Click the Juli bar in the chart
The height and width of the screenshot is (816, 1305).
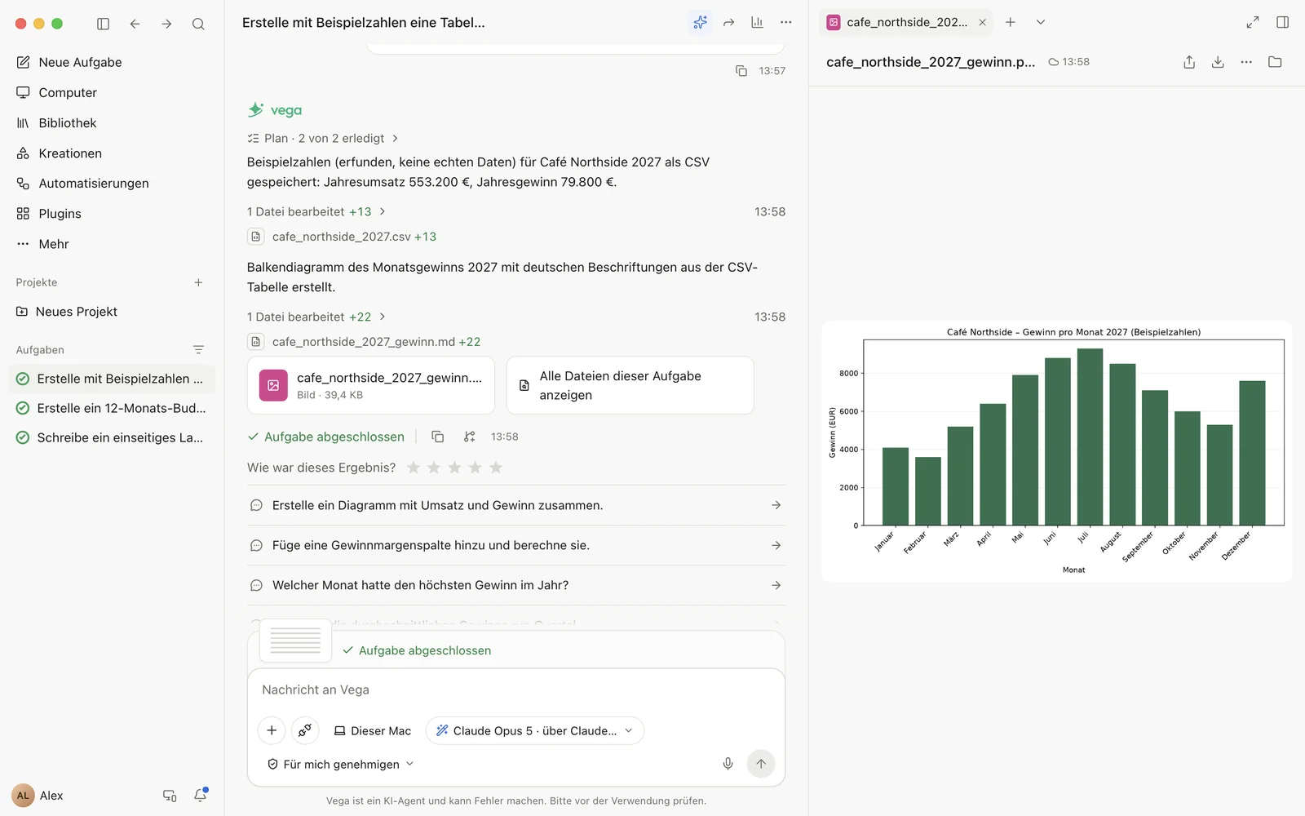pos(1090,437)
